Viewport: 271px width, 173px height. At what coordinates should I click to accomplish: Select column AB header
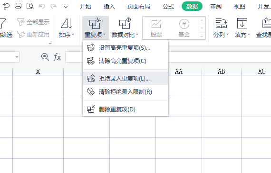[x=222, y=71]
